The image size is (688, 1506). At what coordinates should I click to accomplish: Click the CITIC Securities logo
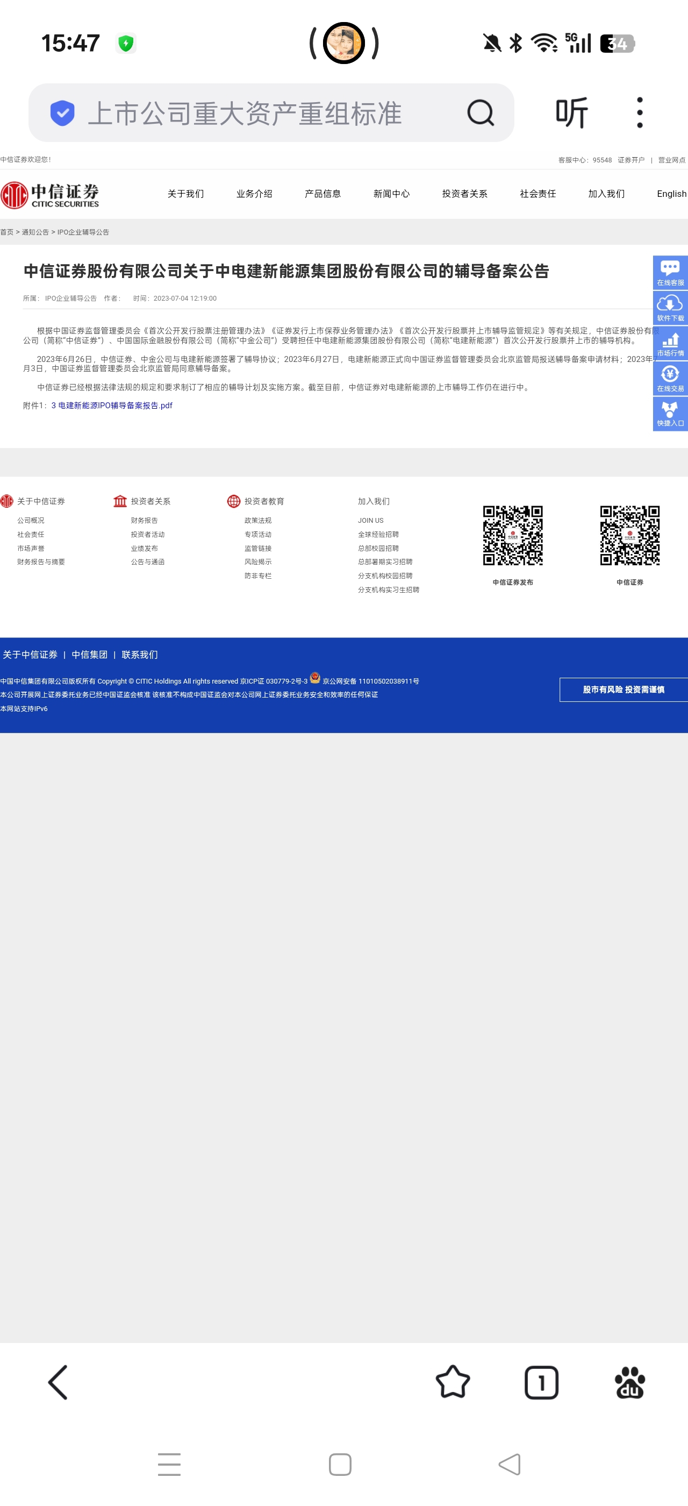point(49,195)
